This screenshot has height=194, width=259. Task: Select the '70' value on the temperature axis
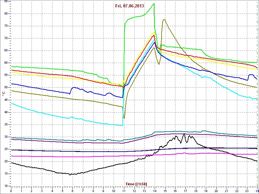pyautogui.click(x=5, y=38)
